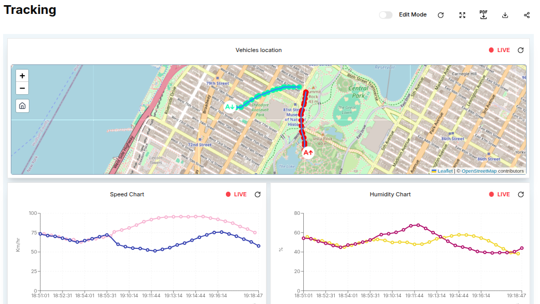Refresh the Humidity Chart widget

tap(520, 194)
